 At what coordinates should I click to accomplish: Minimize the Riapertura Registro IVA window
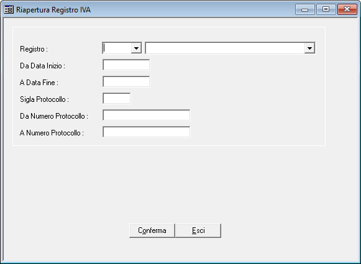pyautogui.click(x=305, y=9)
